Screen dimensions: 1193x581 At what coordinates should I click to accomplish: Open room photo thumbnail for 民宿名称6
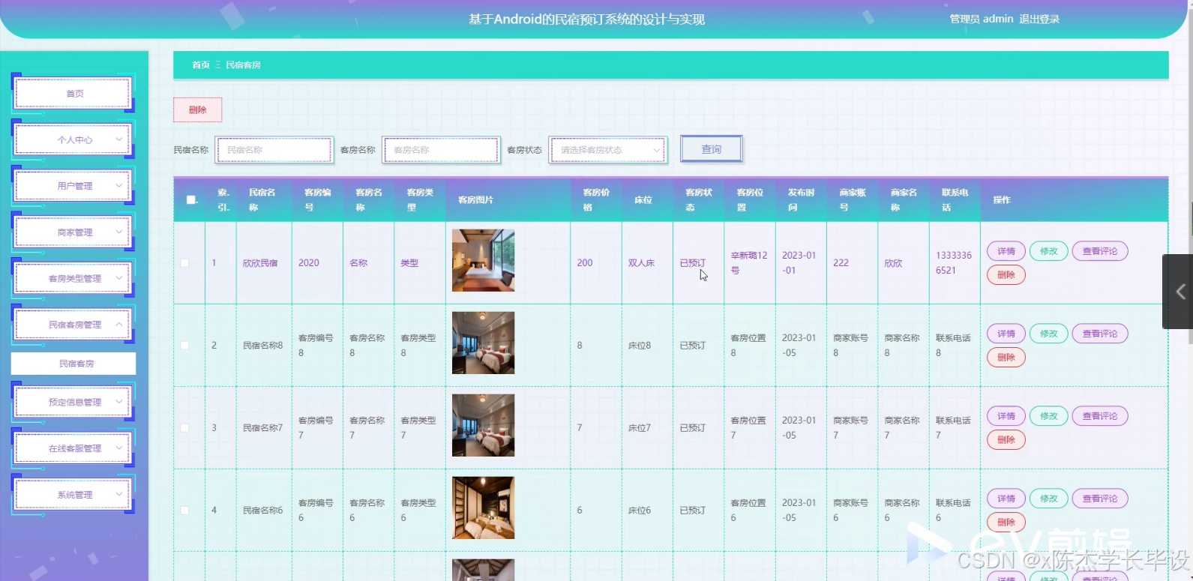click(484, 508)
